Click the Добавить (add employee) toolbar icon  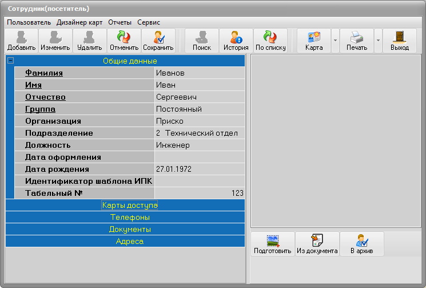pyautogui.click(x=22, y=41)
